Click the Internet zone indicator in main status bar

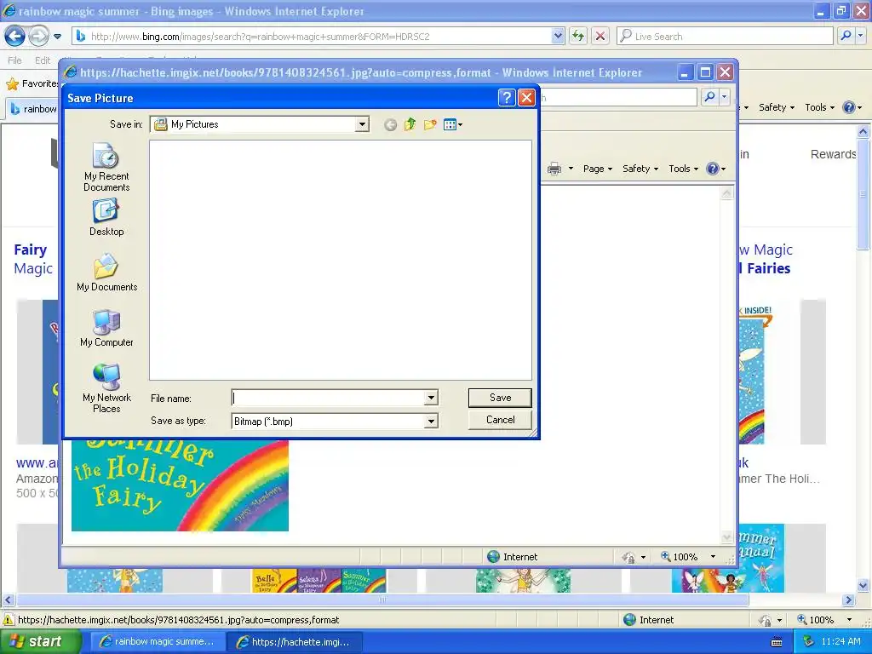(x=648, y=620)
